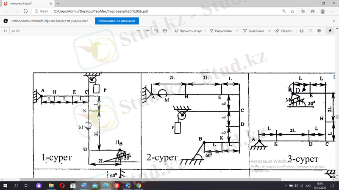The height and width of the screenshot is (190, 339).
Task: Rotate the PDF page with the rotate icon
Action: (156, 31)
